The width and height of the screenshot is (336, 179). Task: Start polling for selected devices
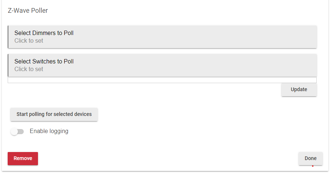pos(54,114)
